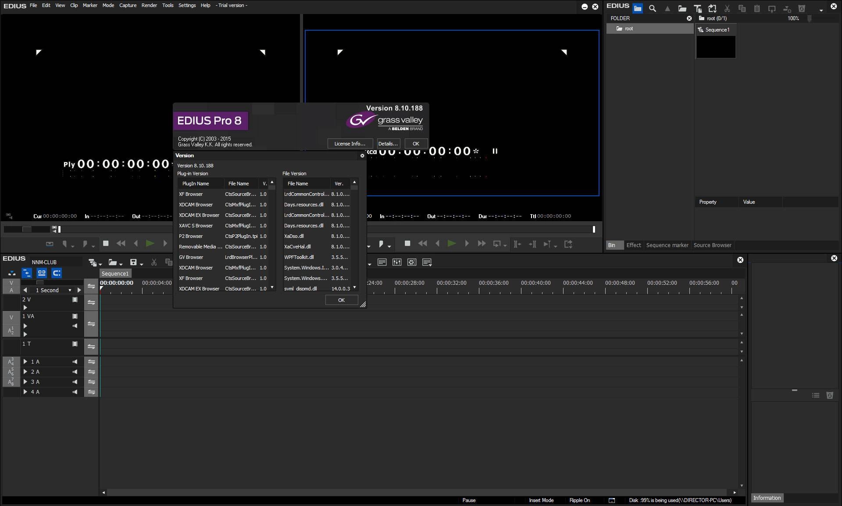Mute audio on 3 A track
The width and height of the screenshot is (842, 506).
pyautogui.click(x=75, y=382)
